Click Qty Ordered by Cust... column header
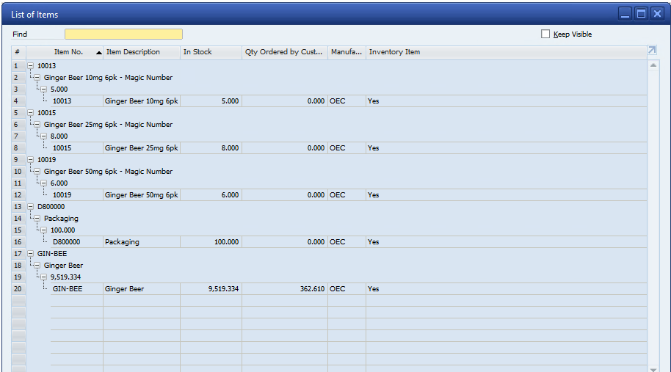671x372 pixels. (x=285, y=52)
